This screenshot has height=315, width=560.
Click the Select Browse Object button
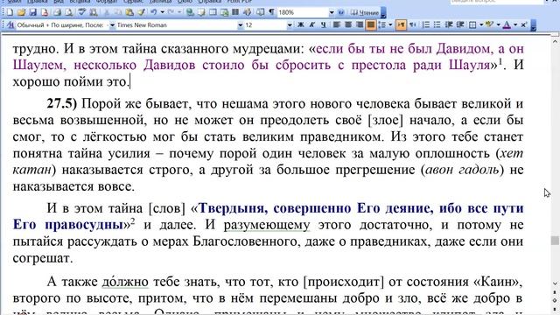[555, 300]
